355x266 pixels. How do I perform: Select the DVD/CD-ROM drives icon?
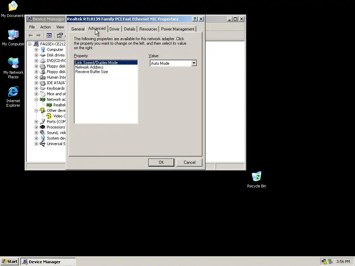(43, 61)
